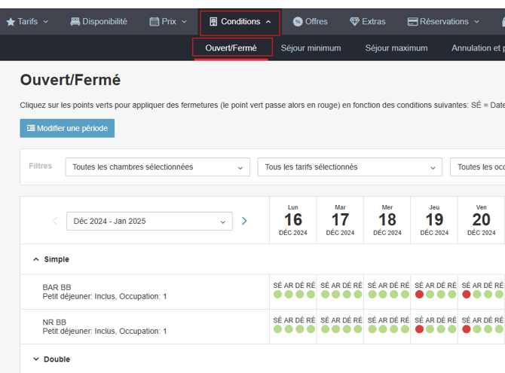Go to previous date range with left arrow
Image resolution: width=505 pixels, height=373 pixels.
point(55,221)
